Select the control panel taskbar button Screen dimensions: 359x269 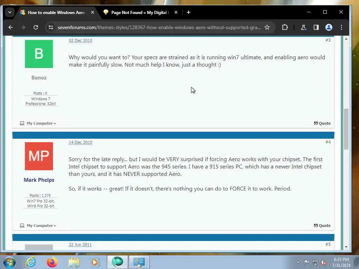pos(139,262)
